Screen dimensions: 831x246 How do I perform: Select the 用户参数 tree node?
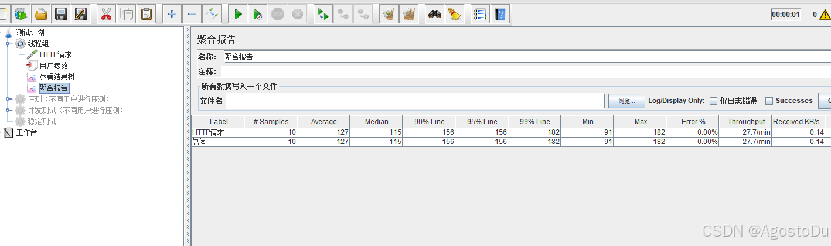pos(53,66)
